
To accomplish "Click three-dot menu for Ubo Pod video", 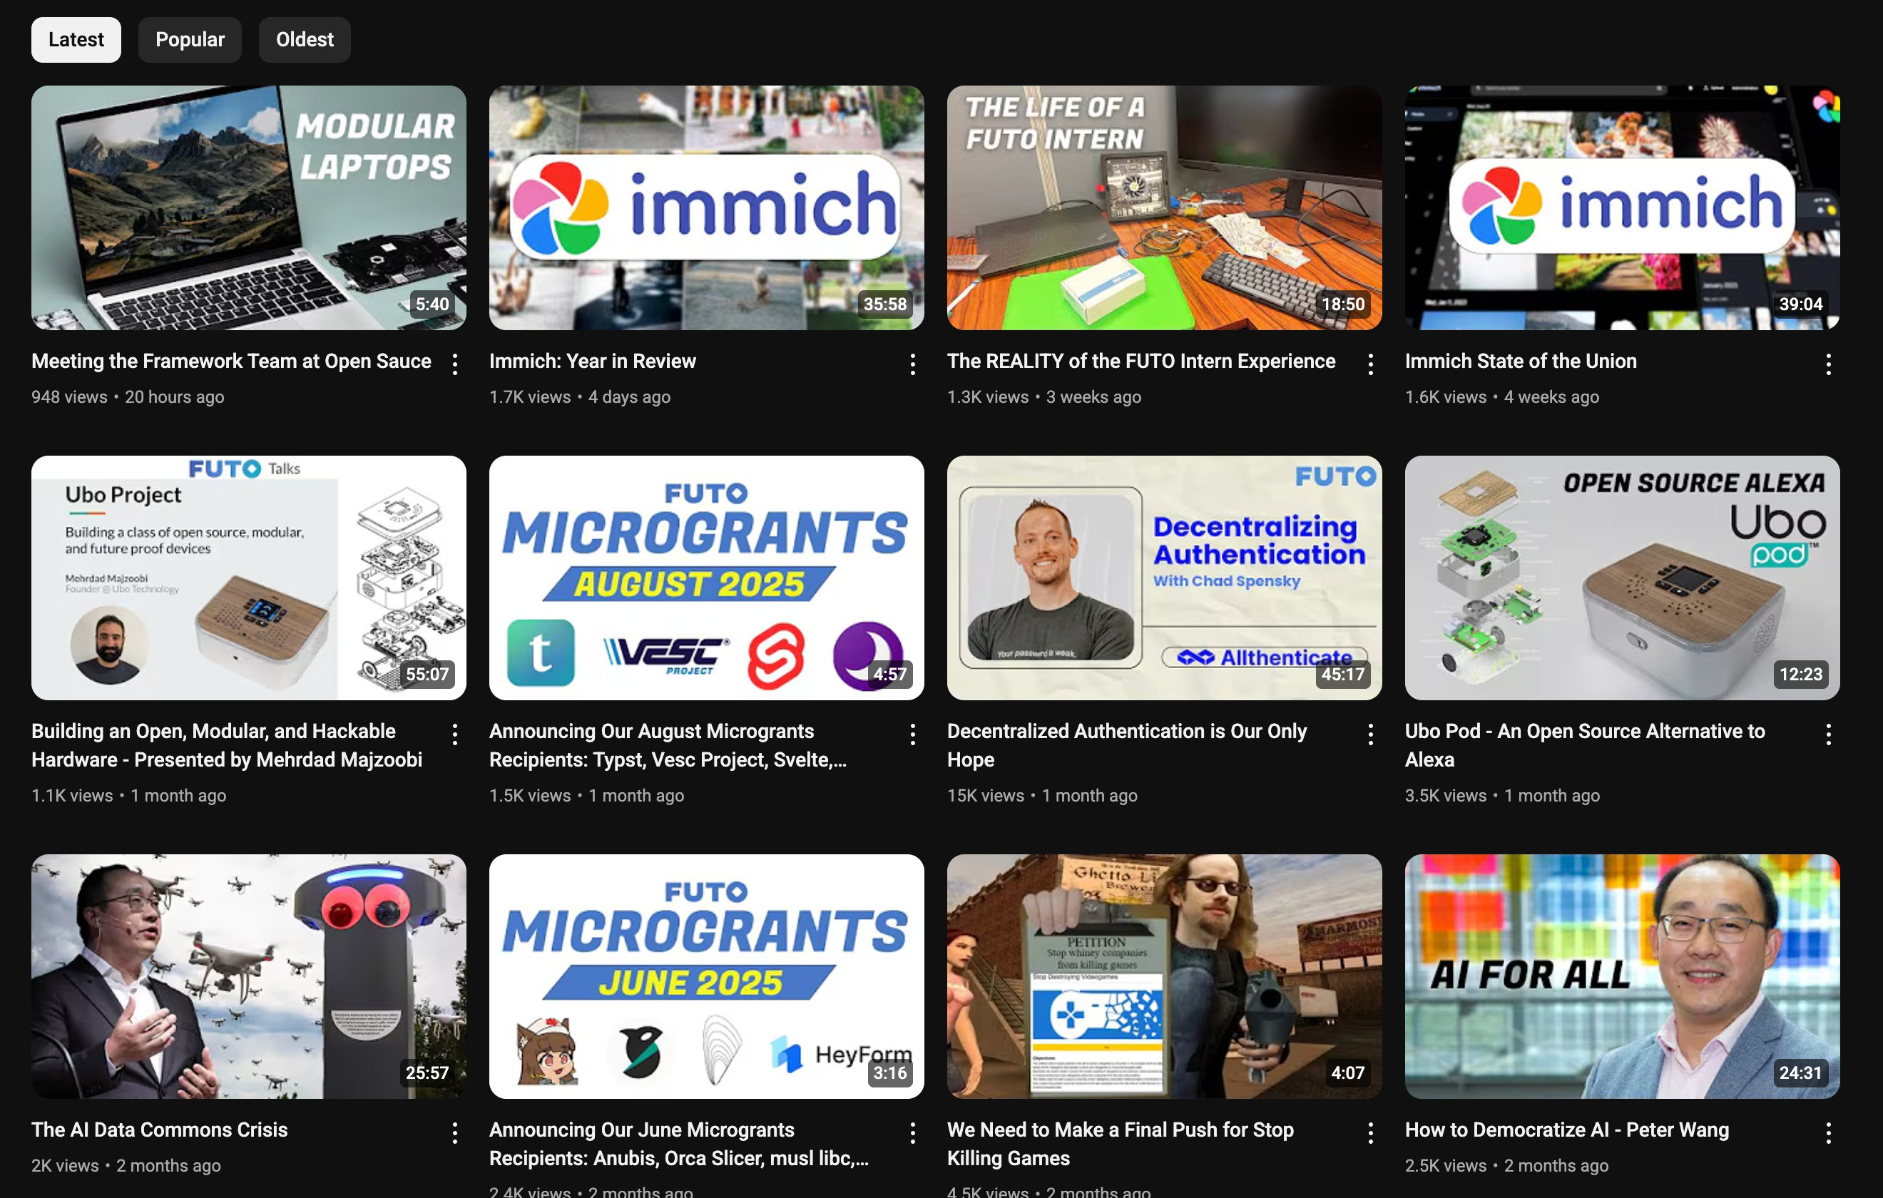I will (x=1827, y=734).
